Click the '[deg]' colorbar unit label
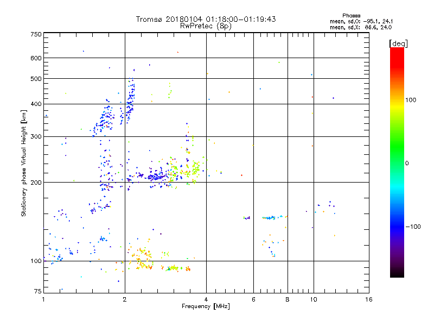 click(398, 43)
